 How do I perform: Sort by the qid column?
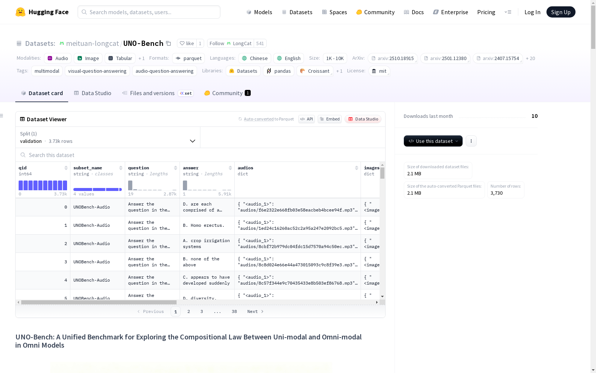pyautogui.click(x=66, y=168)
